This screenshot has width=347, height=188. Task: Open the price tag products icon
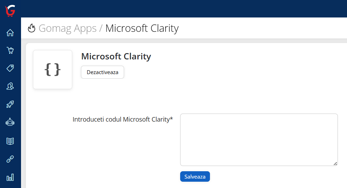point(10,68)
